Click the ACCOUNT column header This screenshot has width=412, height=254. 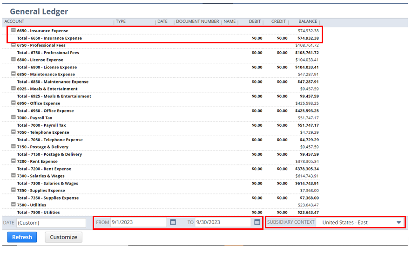(x=14, y=21)
